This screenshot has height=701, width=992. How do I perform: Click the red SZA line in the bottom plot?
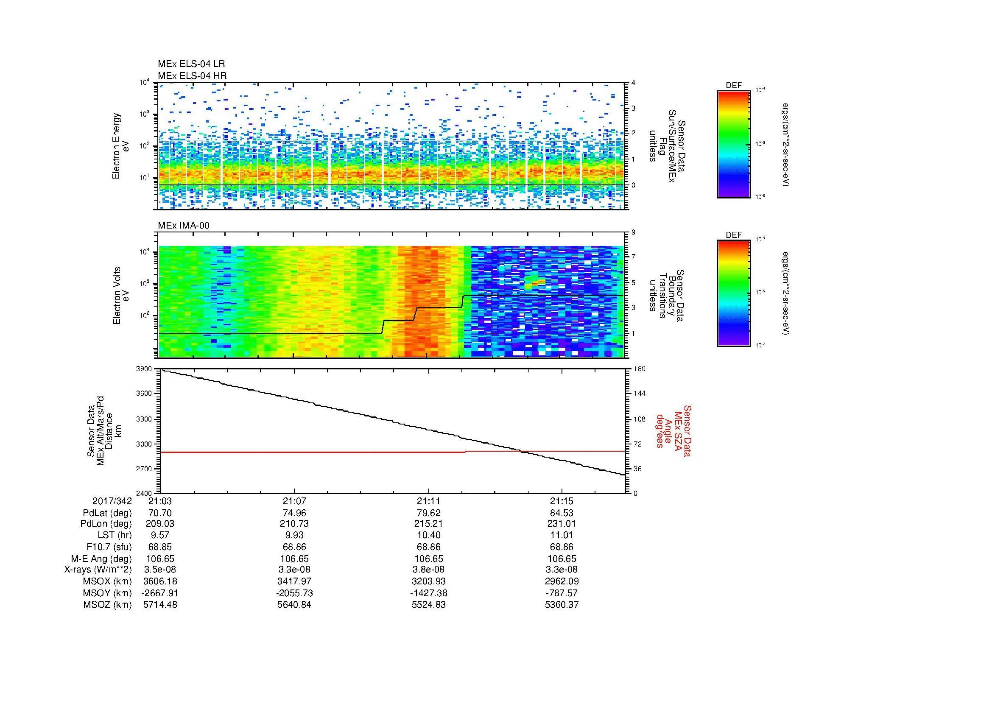coord(393,452)
